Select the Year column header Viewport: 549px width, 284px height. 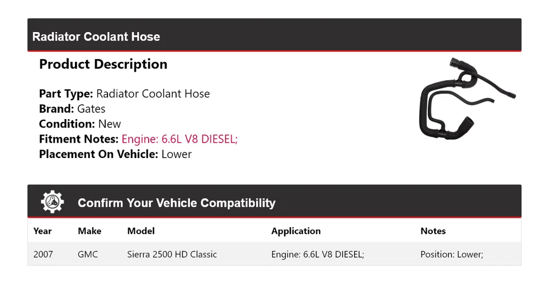pos(42,231)
